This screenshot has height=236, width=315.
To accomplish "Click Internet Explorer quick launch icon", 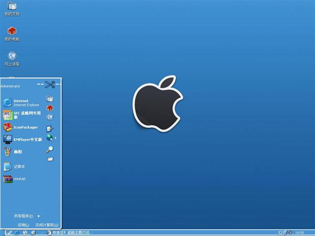I will coord(17,233).
